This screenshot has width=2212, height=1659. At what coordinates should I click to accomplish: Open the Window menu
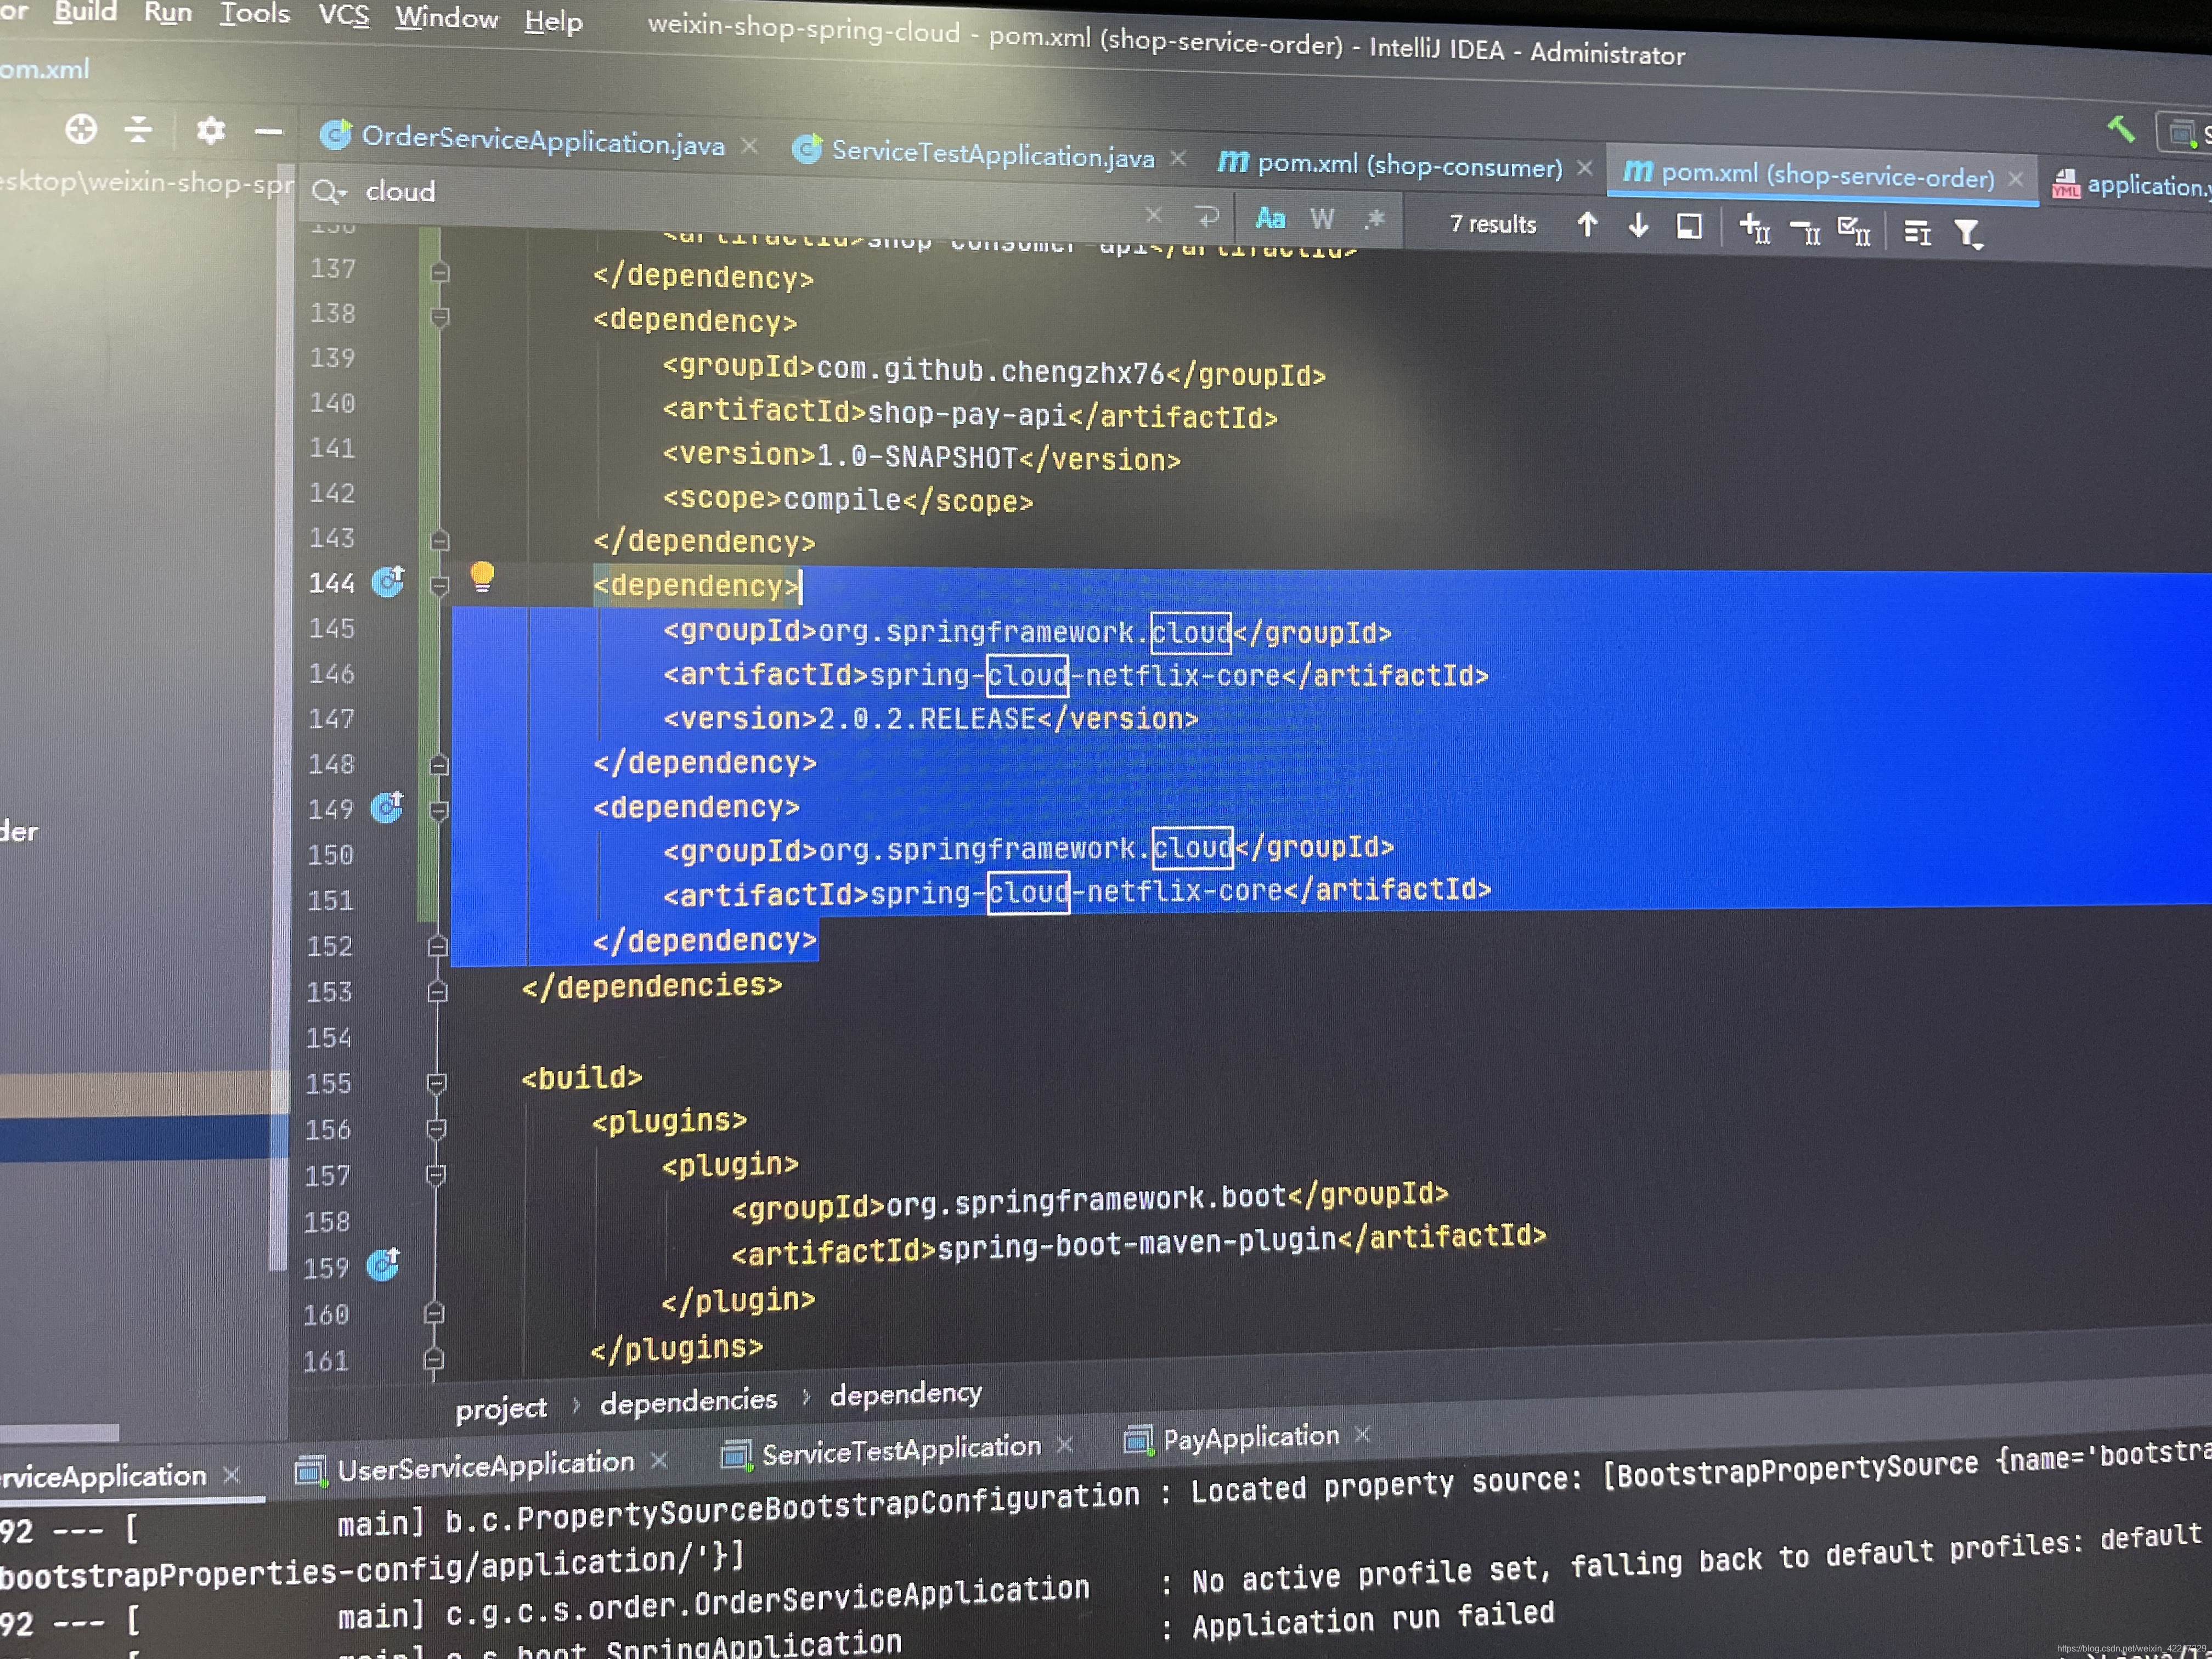[x=446, y=18]
